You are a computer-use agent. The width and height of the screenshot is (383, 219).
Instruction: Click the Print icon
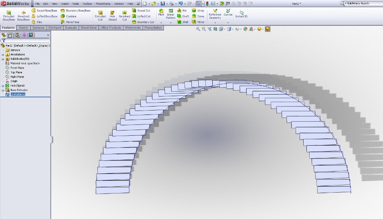tap(172, 4)
